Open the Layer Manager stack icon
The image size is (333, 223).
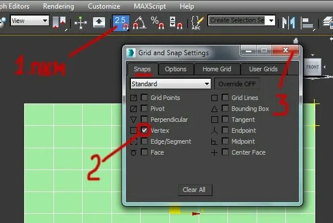point(328,22)
